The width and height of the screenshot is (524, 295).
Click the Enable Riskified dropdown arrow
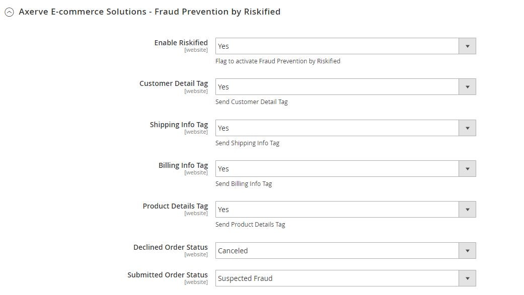[x=467, y=46]
